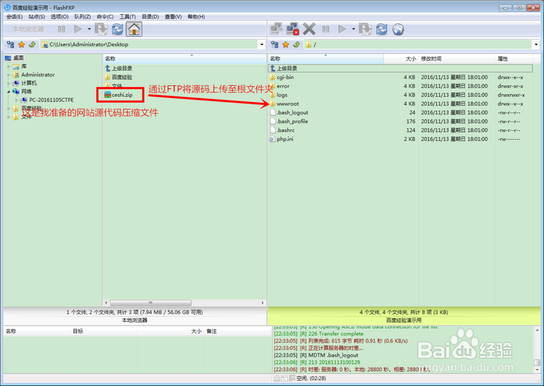
Task: Click the local path field showing Desktop
Action: tap(149, 45)
